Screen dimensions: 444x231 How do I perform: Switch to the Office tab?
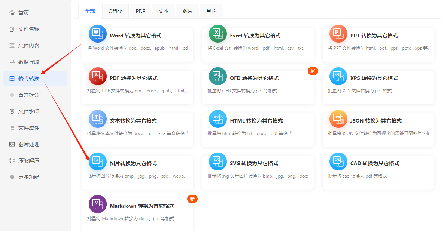[115, 11]
